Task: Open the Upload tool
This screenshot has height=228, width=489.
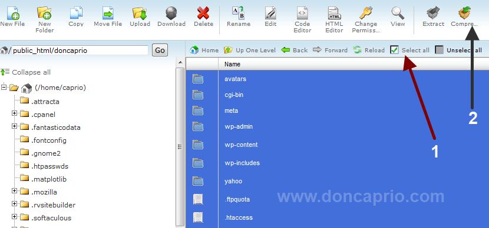Action: [x=140, y=17]
